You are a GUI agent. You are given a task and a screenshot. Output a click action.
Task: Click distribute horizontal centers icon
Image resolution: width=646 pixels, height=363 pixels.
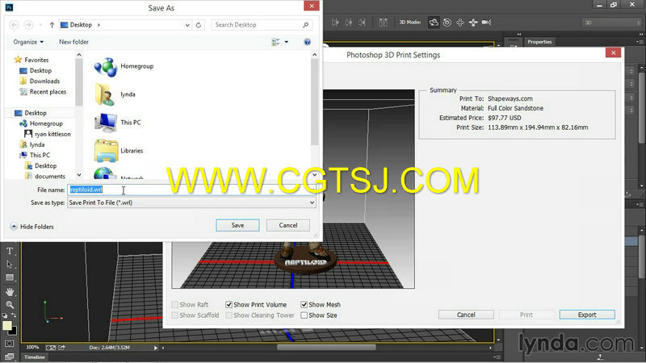click(x=349, y=23)
